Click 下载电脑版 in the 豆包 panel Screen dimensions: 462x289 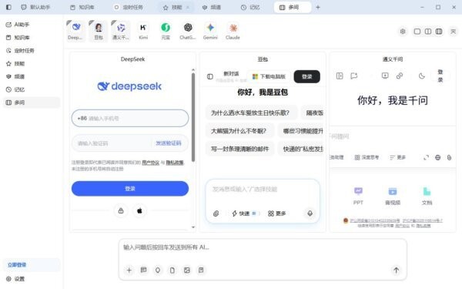pyautogui.click(x=269, y=76)
